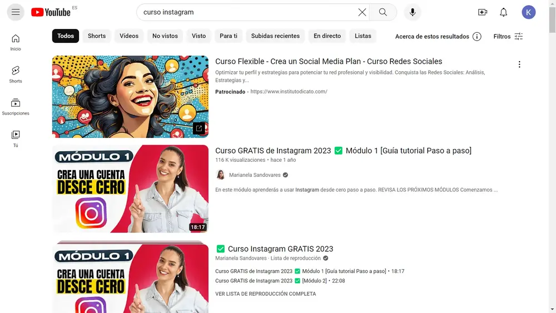The height and width of the screenshot is (313, 556).
Task: Click VER LISTA DE REPRODUCCIÓN COMPLETA
Action: coord(266,294)
